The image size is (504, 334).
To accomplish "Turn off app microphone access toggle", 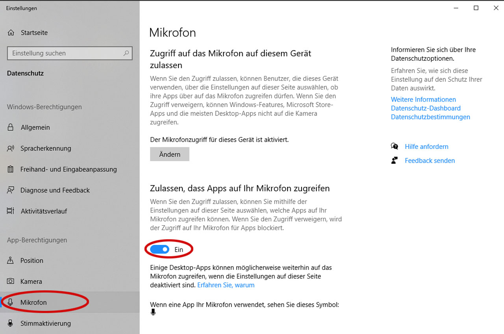I will 160,249.
